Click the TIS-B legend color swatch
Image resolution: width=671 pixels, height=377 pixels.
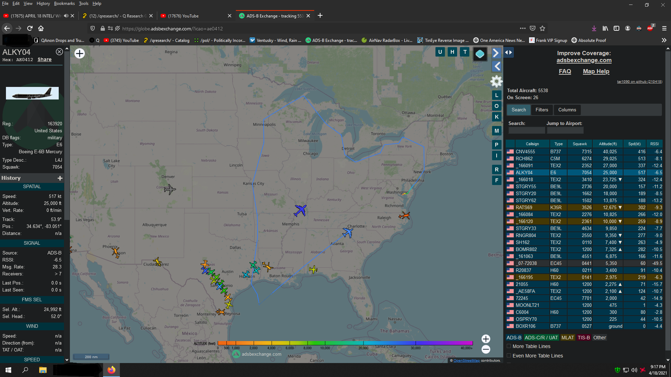(584, 338)
